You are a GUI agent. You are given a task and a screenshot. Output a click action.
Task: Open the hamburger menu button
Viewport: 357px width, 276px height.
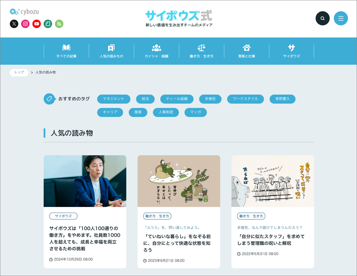tap(340, 18)
